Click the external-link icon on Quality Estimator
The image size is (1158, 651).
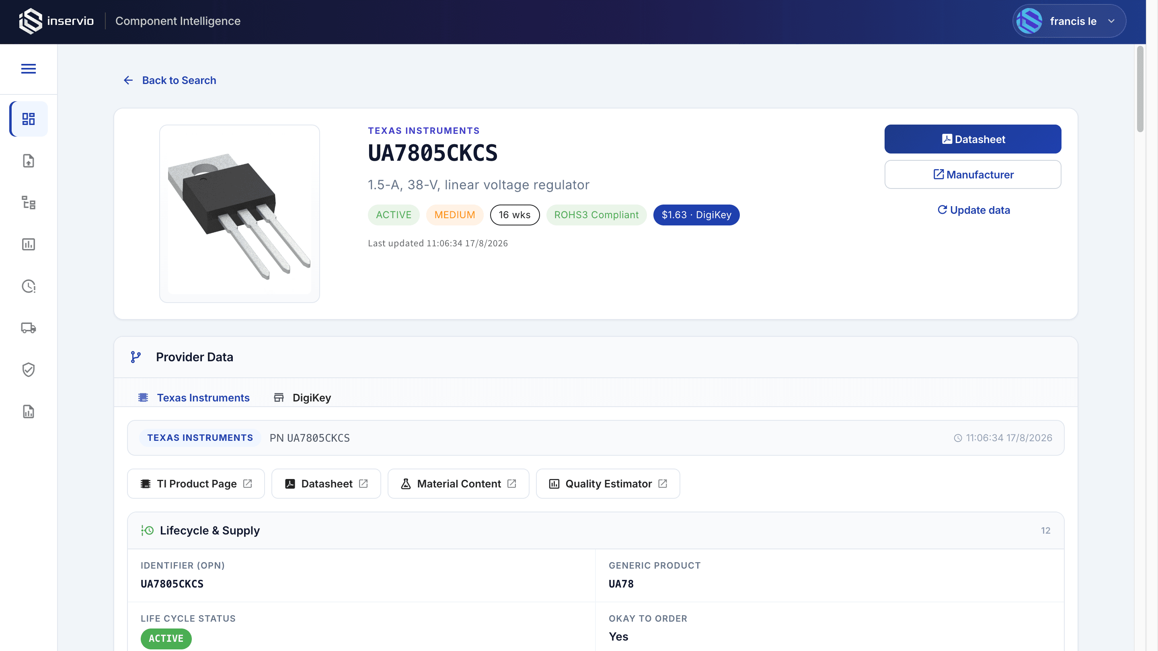pos(663,484)
